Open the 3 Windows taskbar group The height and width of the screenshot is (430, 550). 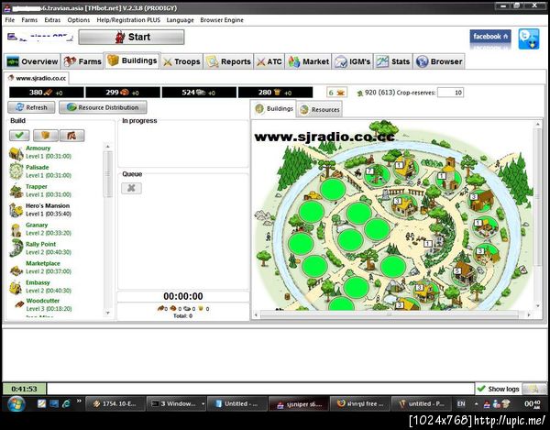point(176,404)
